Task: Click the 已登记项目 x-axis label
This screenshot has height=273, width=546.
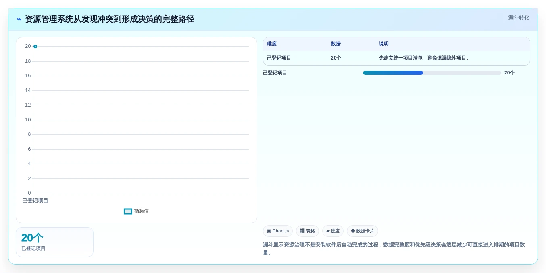Action: coord(35,200)
